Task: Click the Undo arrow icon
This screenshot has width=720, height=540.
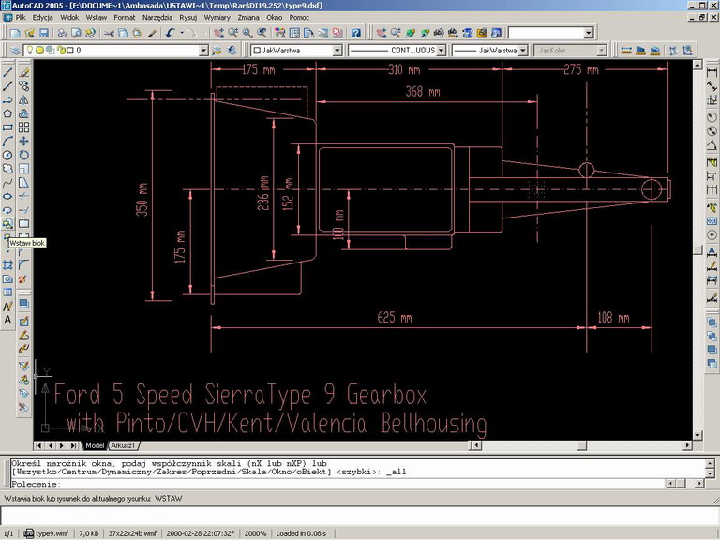Action: 171,33
